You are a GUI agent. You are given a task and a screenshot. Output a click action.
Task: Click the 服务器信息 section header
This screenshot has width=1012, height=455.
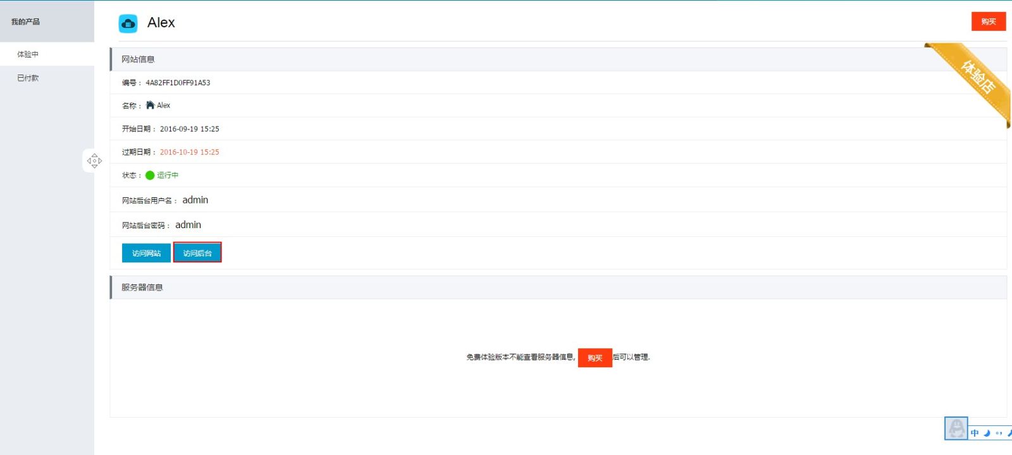[142, 287]
